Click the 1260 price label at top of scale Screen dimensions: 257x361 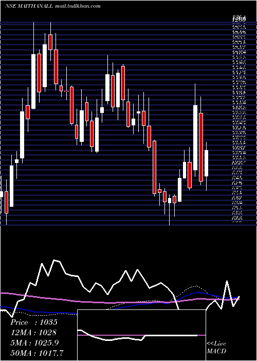[x=239, y=20]
